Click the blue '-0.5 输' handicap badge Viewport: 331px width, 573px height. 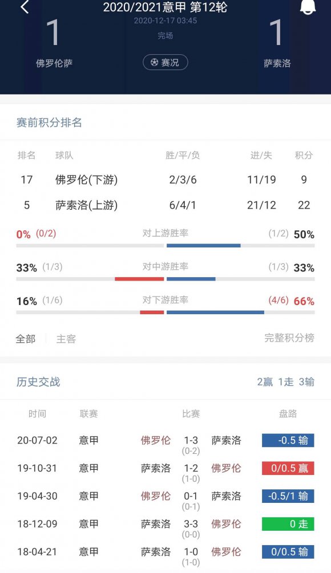pyautogui.click(x=288, y=440)
